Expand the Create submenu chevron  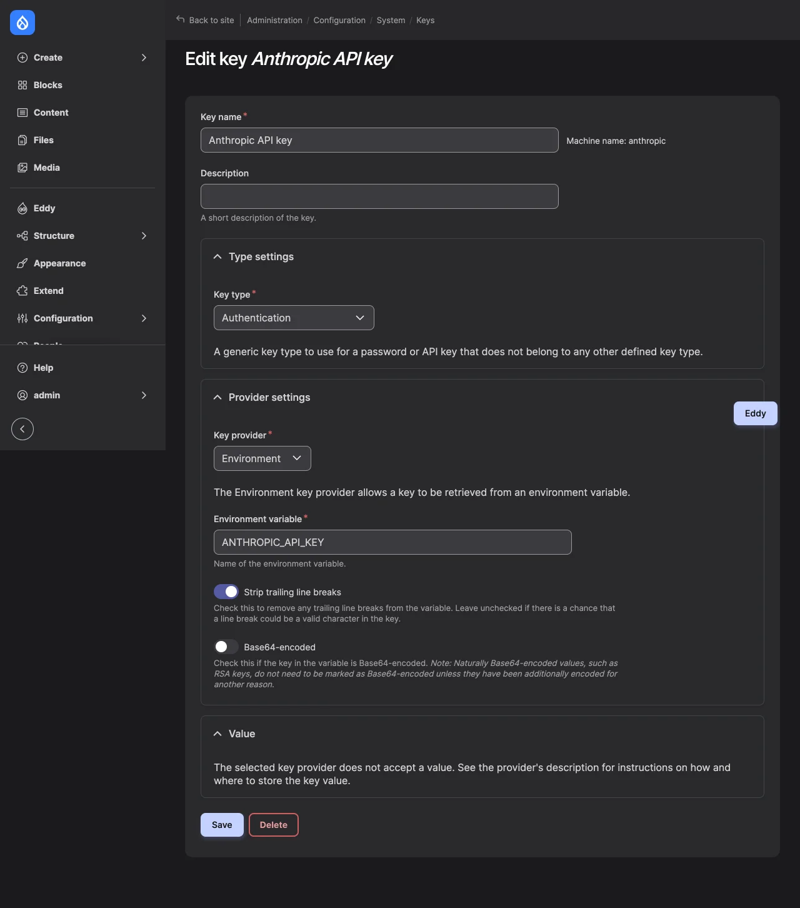tap(144, 58)
